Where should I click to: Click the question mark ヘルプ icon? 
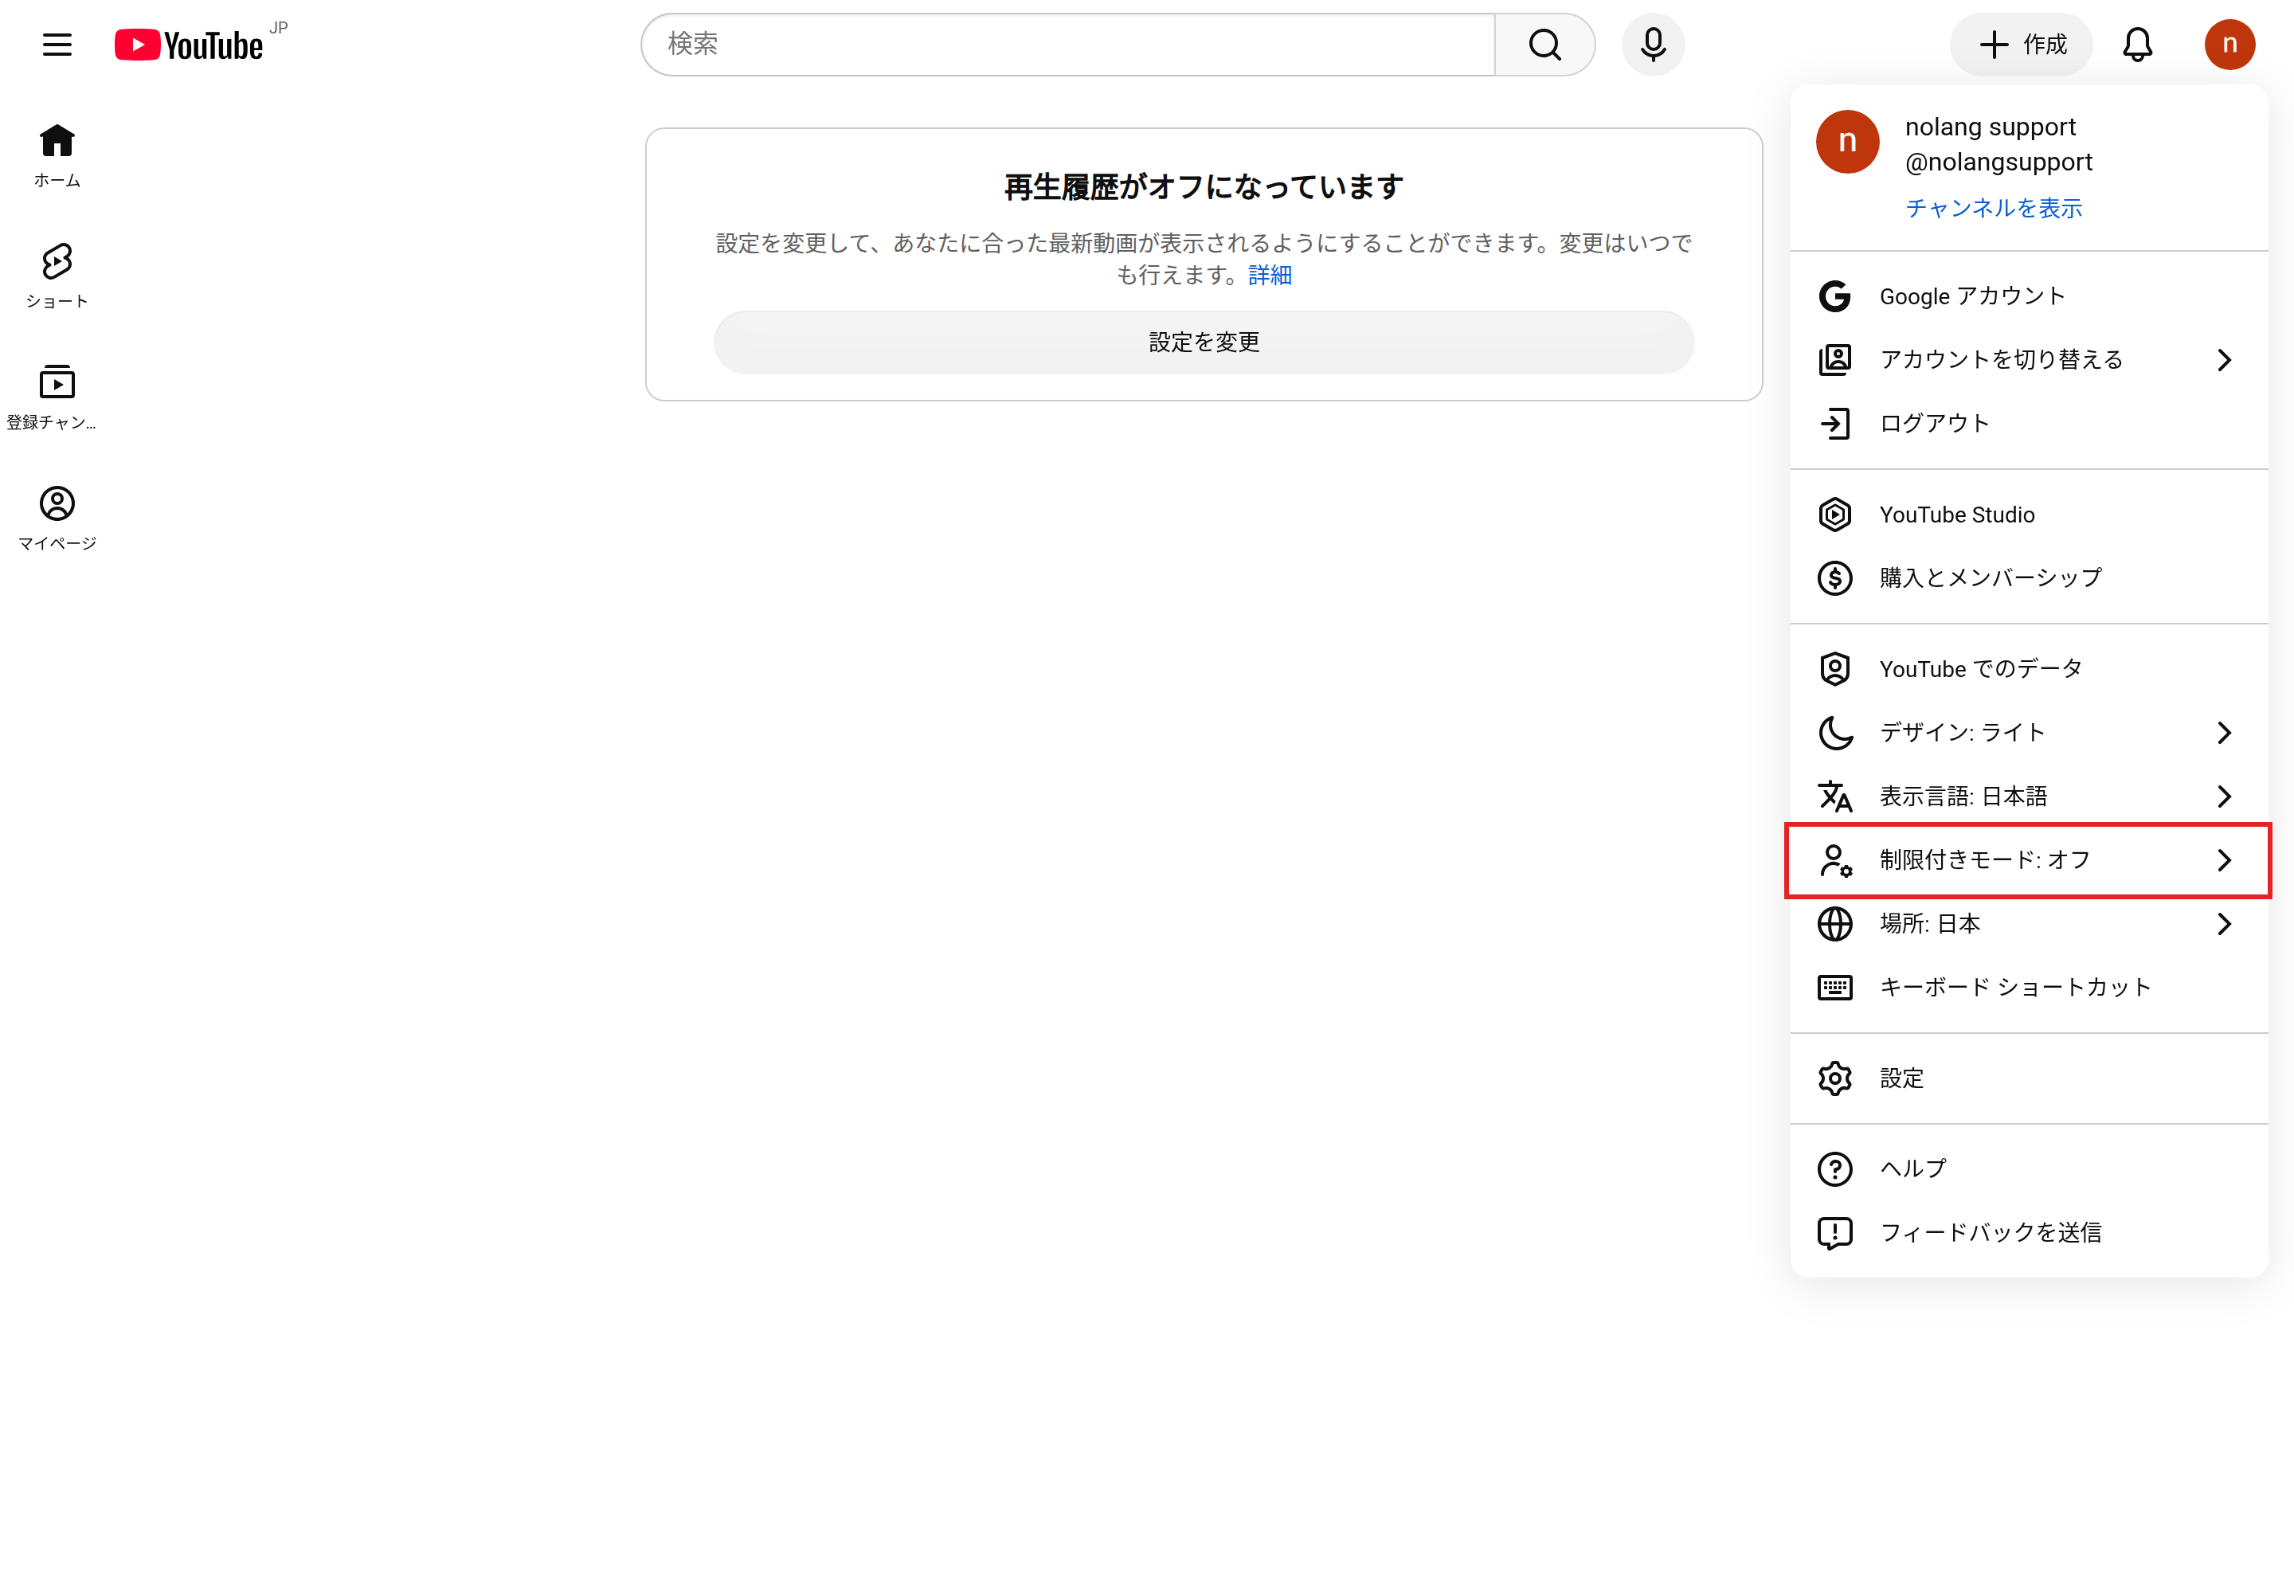point(1834,1168)
